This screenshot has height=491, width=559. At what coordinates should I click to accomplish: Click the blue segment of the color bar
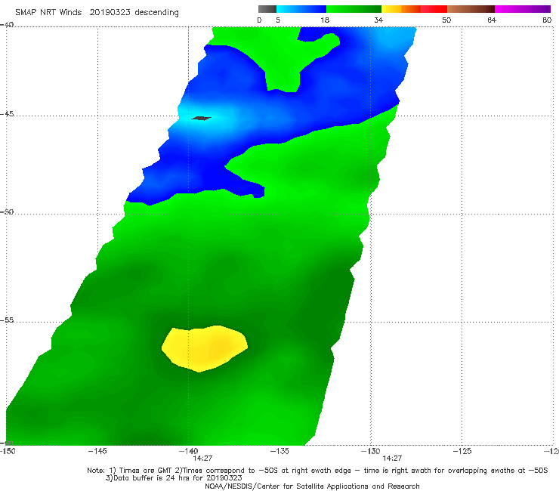pyautogui.click(x=301, y=9)
